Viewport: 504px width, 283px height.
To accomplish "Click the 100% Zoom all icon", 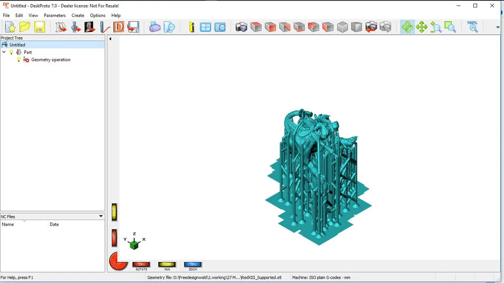I will click(472, 27).
